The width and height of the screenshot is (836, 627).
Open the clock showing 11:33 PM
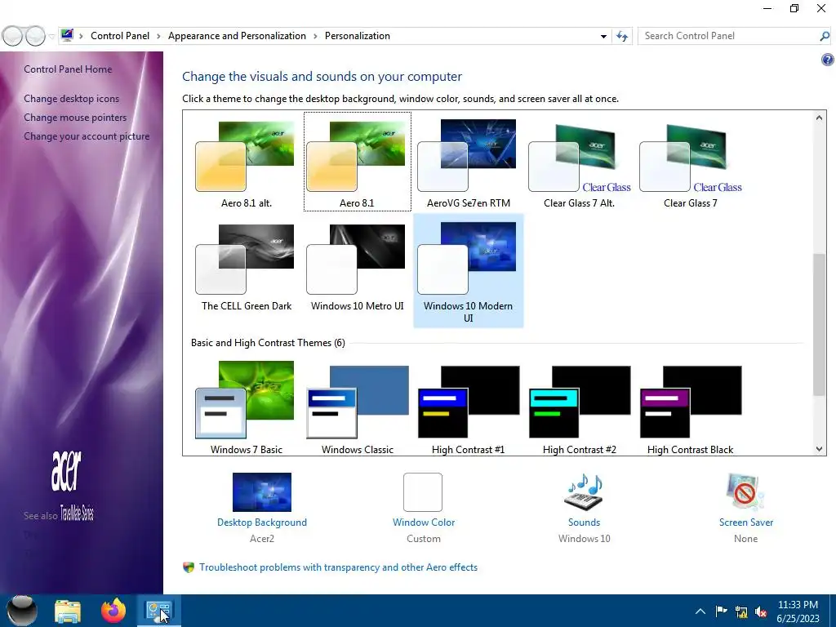click(x=798, y=611)
